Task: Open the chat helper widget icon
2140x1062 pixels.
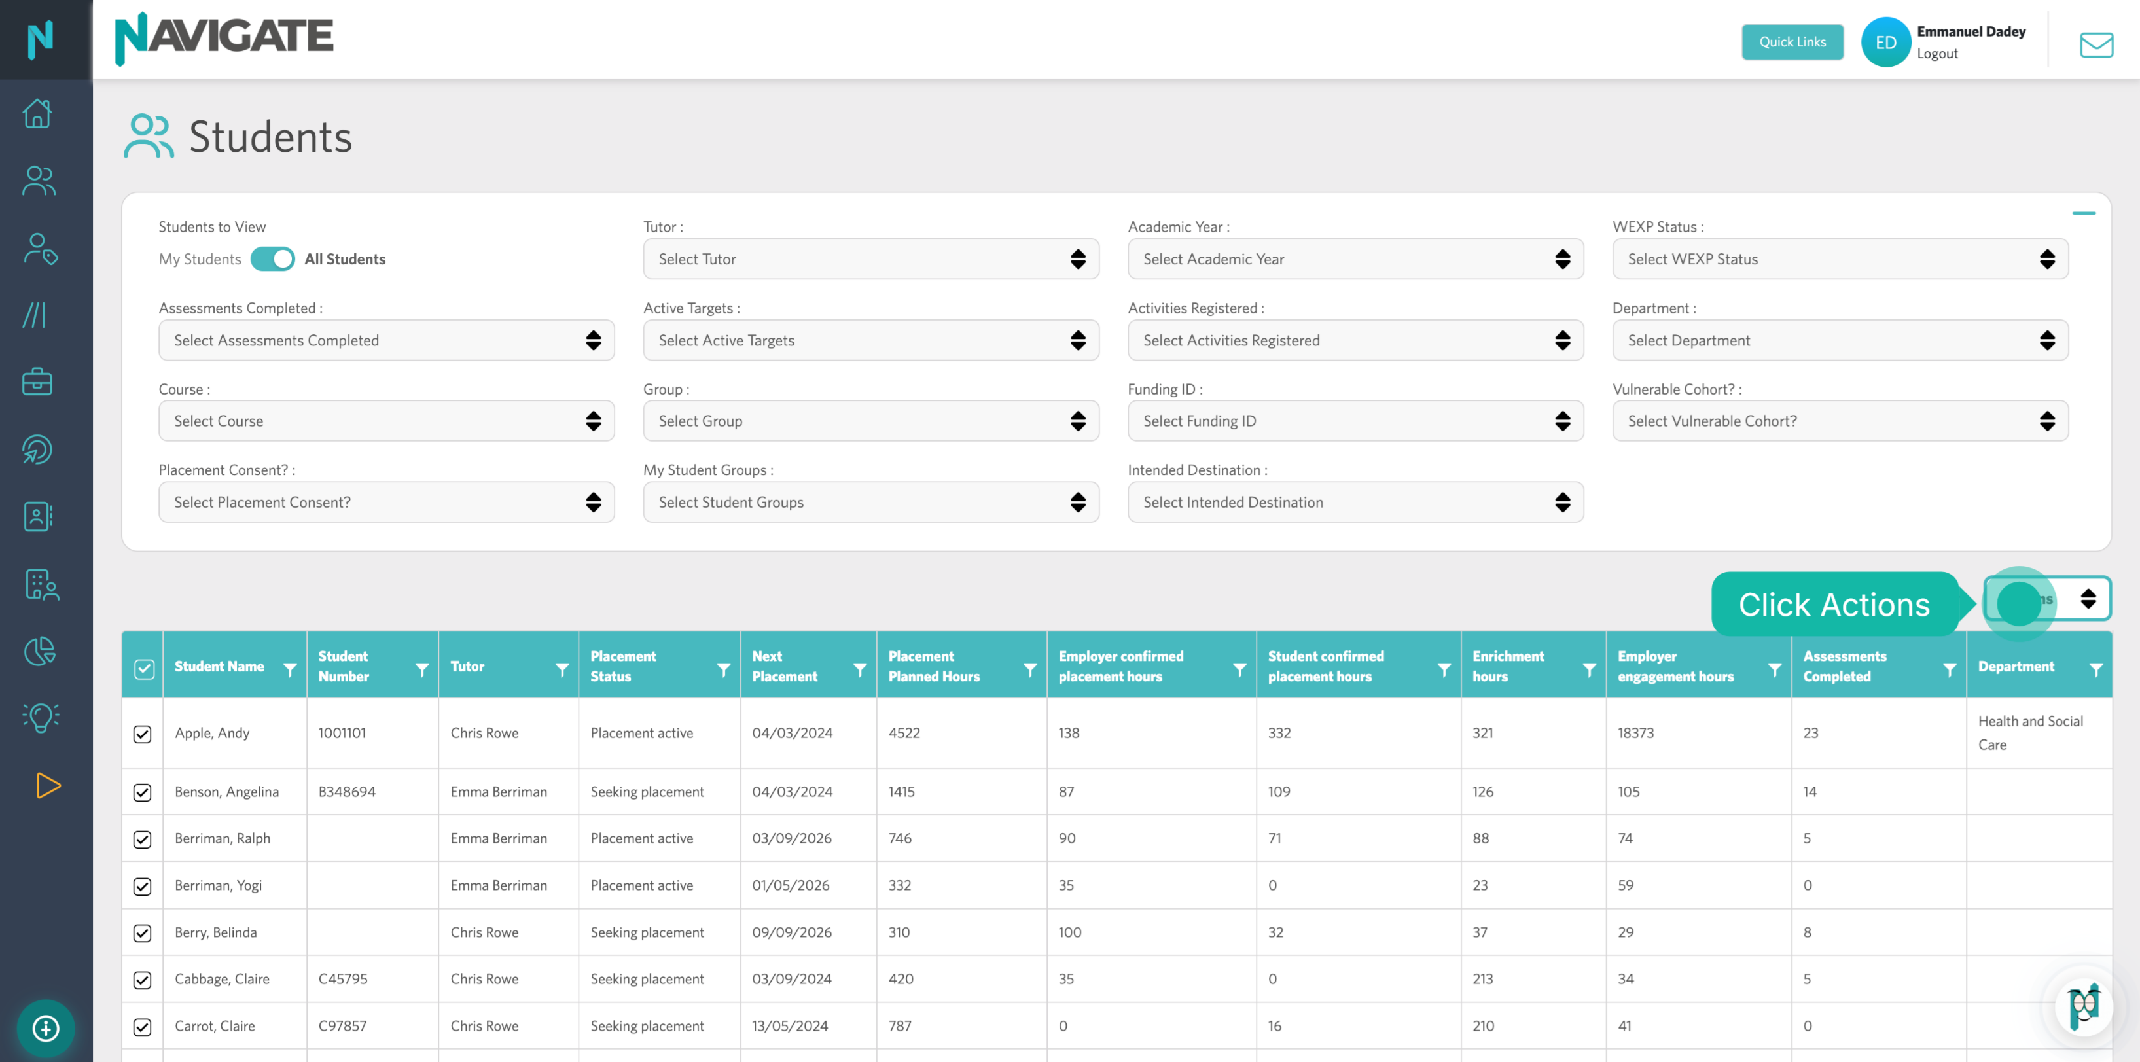Action: (x=2084, y=1007)
